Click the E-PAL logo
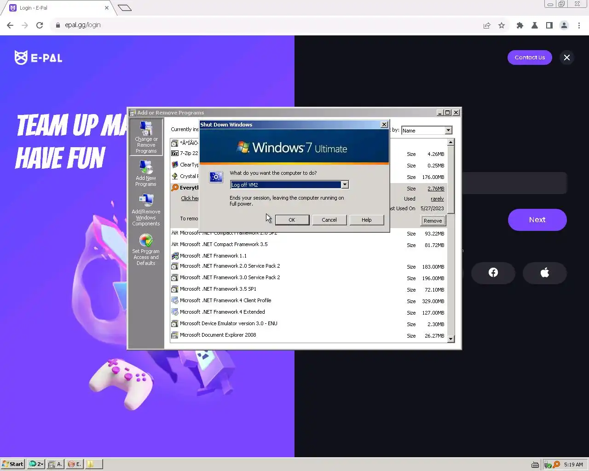This screenshot has width=589, height=471. pos(38,57)
